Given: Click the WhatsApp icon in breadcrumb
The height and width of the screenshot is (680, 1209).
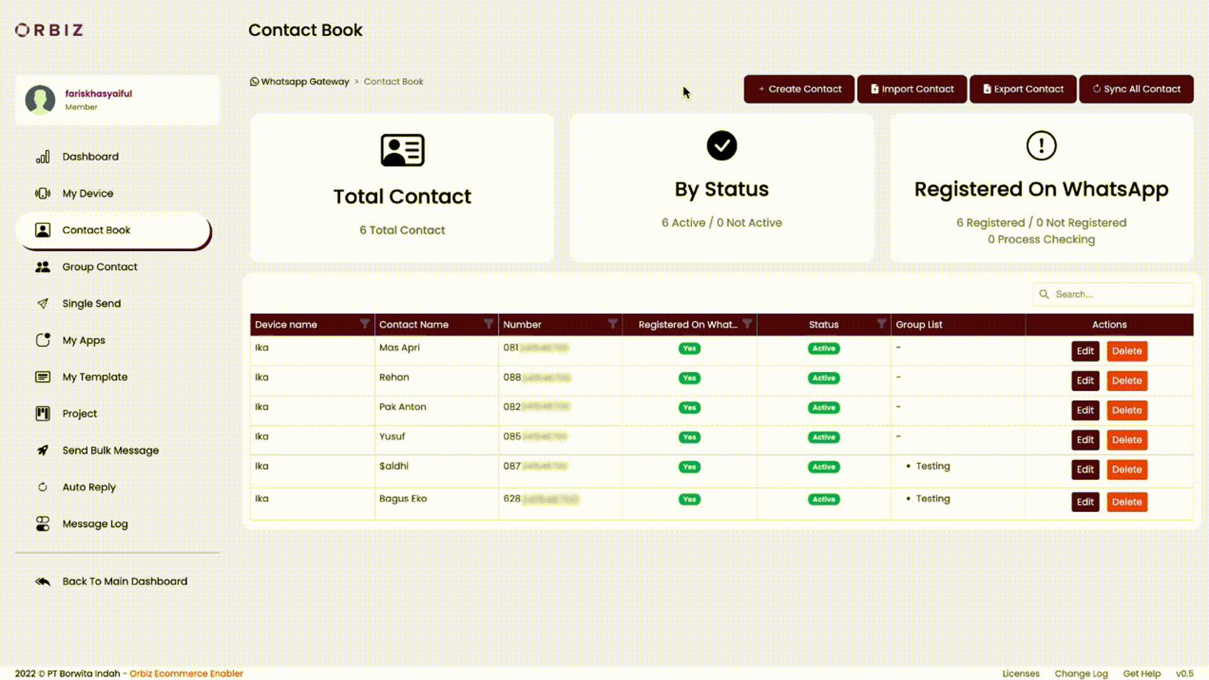Looking at the screenshot, I should click(254, 82).
